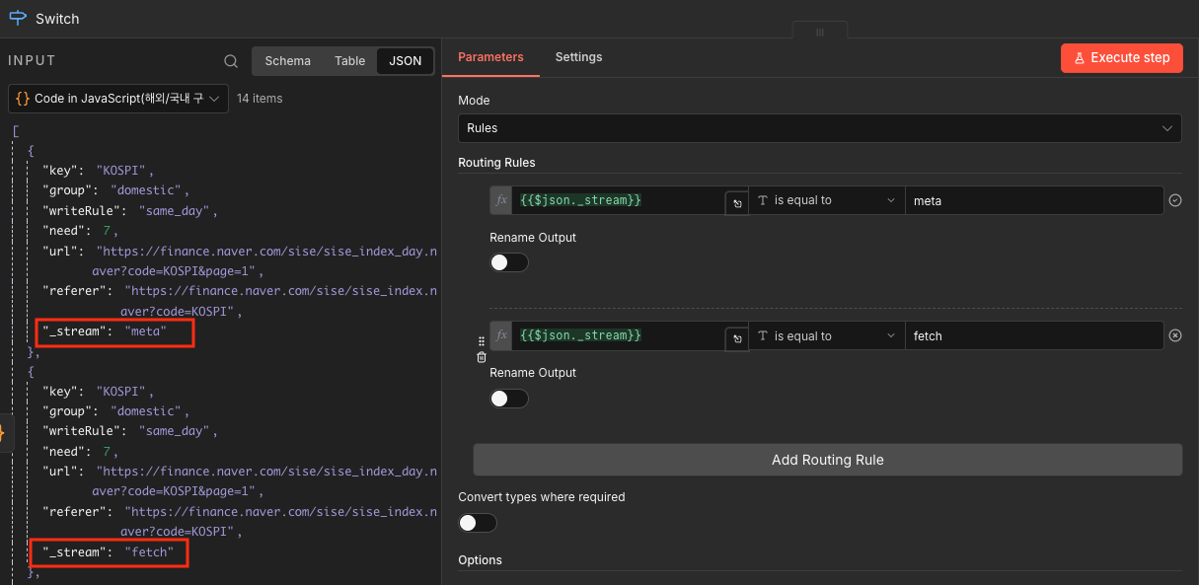The width and height of the screenshot is (1199, 585).
Task: Open the Parameters tab
Action: pyautogui.click(x=490, y=57)
